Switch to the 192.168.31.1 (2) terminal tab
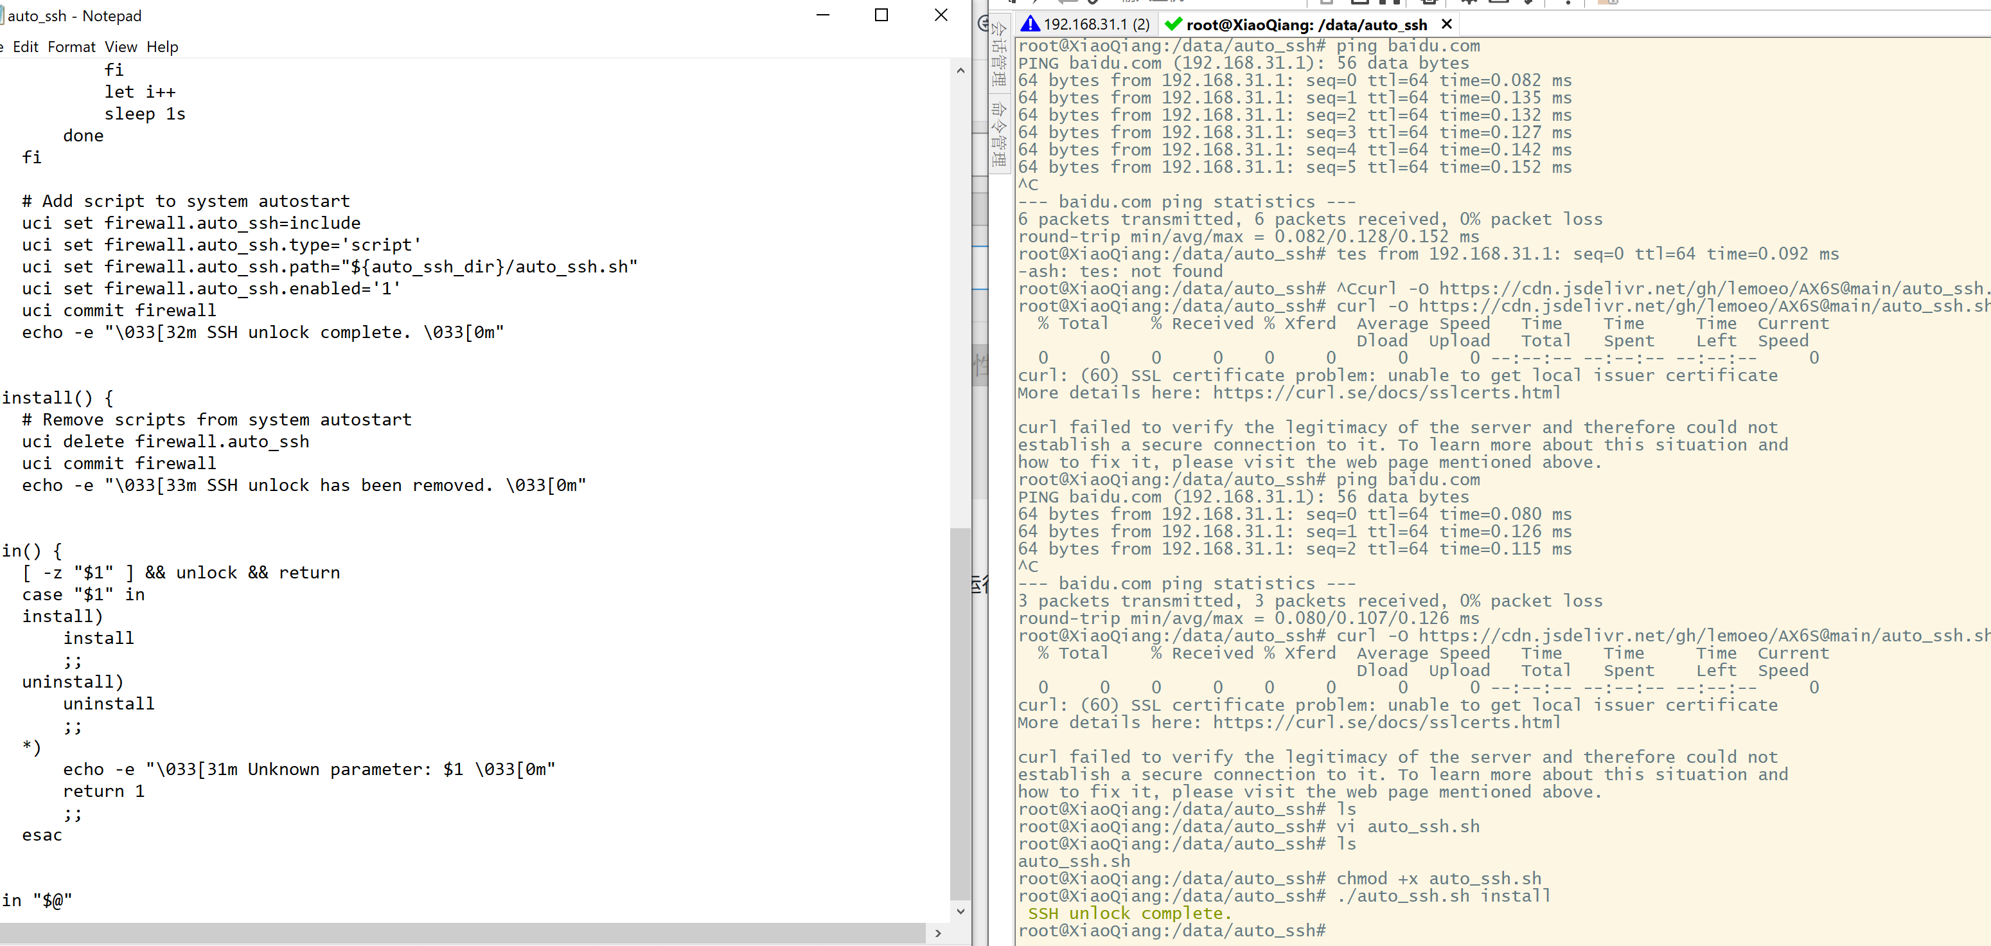The height and width of the screenshot is (946, 1991). [1085, 24]
